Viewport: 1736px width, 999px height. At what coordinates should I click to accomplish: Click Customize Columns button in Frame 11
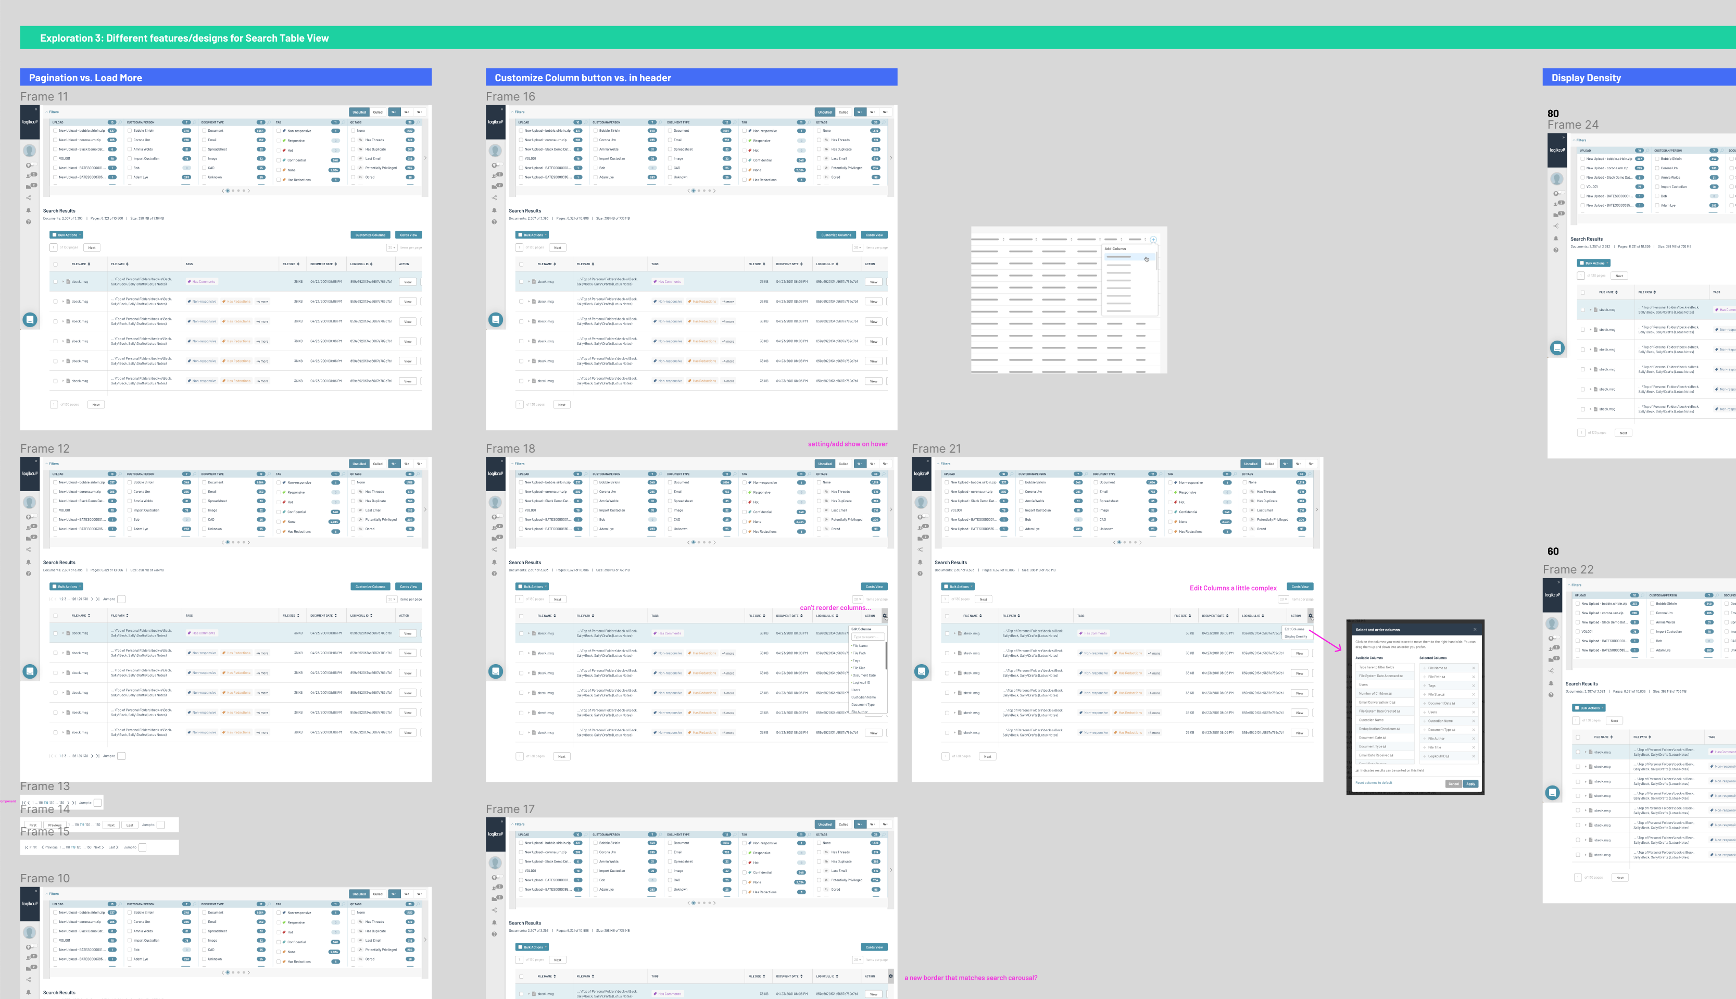(x=370, y=235)
